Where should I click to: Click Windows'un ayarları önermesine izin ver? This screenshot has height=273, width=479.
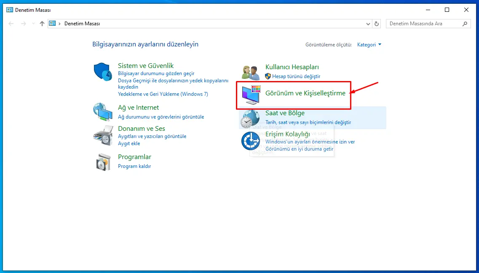(x=310, y=142)
